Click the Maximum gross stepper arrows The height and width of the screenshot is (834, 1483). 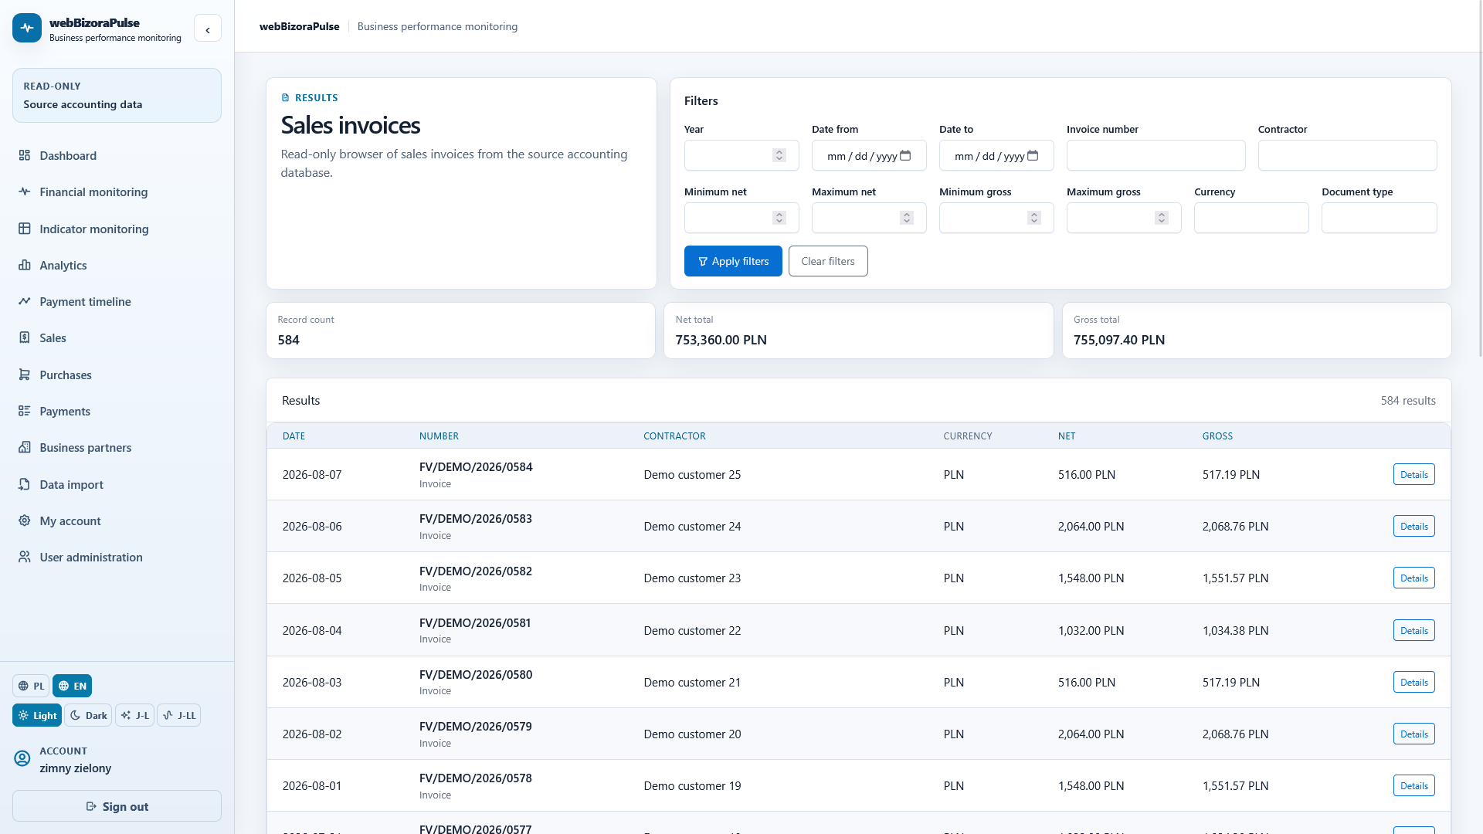(1162, 218)
